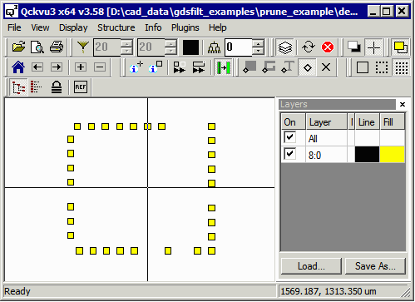The image size is (415, 302).
Task: Click the X clear markers icon
Action: (326, 67)
